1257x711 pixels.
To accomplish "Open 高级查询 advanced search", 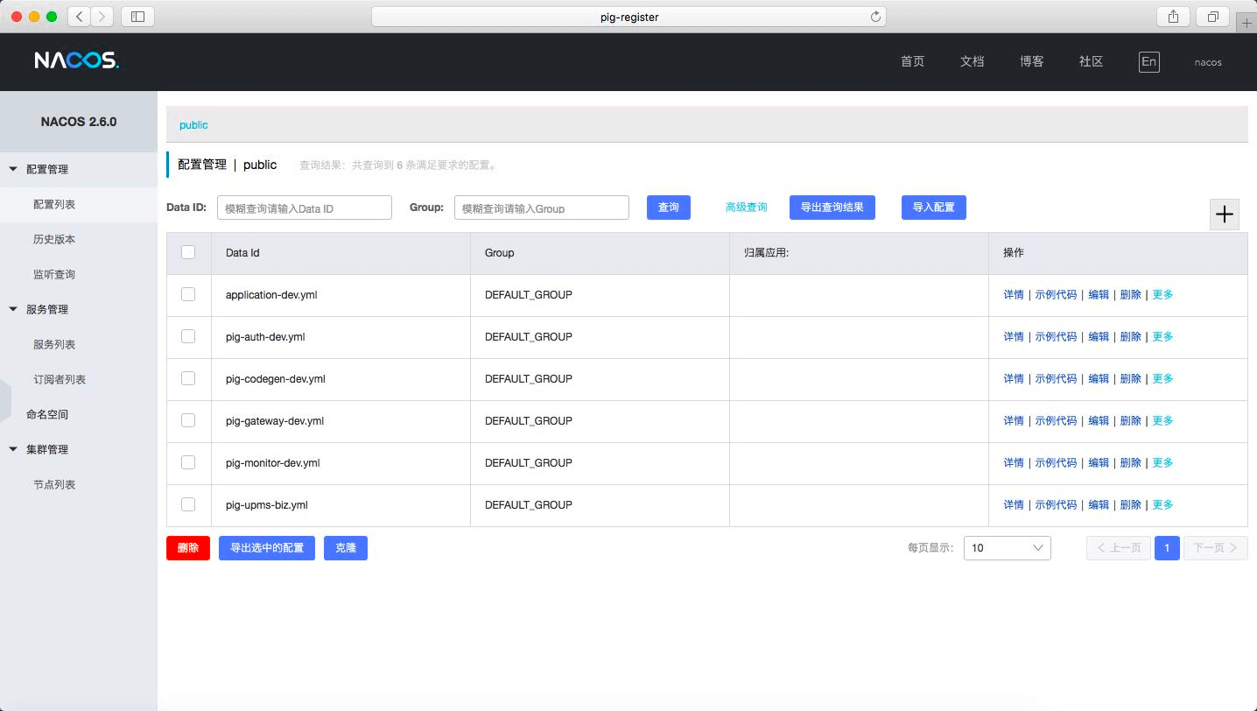I will (x=746, y=208).
